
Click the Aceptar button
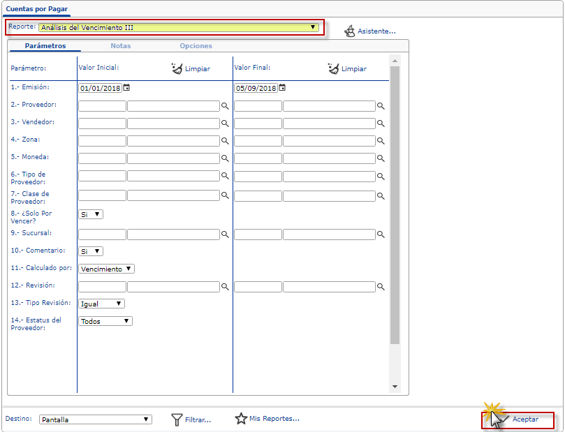pyautogui.click(x=518, y=419)
